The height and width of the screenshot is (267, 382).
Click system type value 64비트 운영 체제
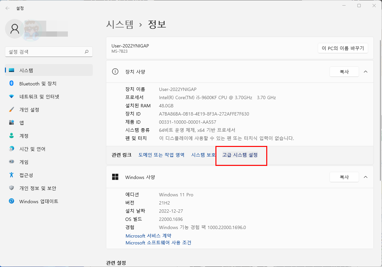(x=197, y=130)
